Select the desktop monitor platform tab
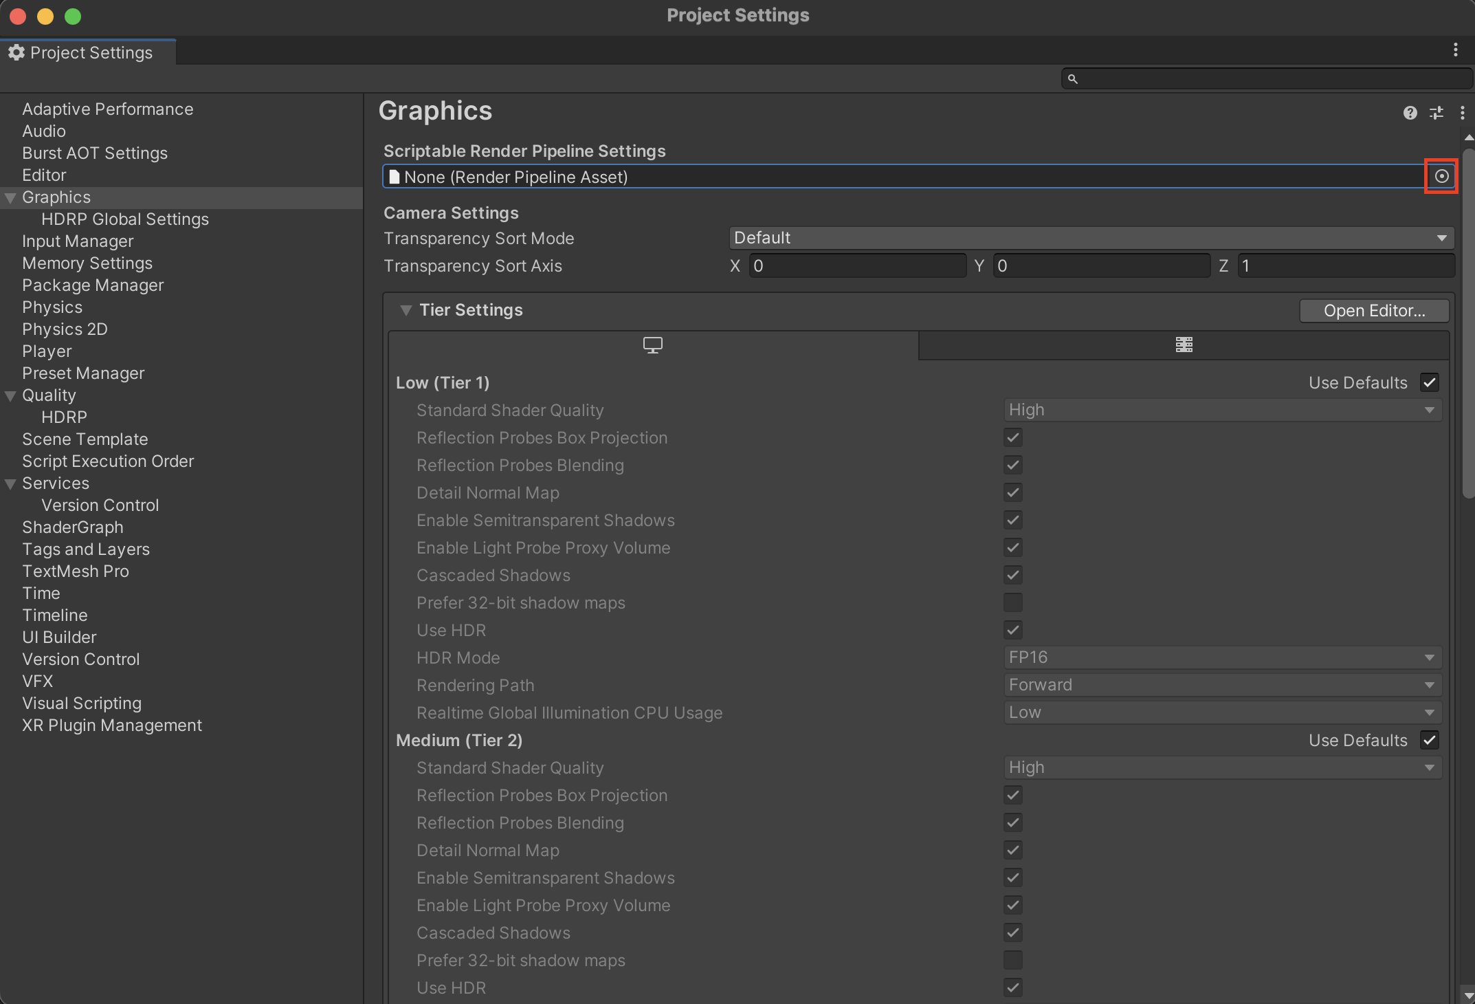The width and height of the screenshot is (1475, 1004). pyautogui.click(x=652, y=345)
